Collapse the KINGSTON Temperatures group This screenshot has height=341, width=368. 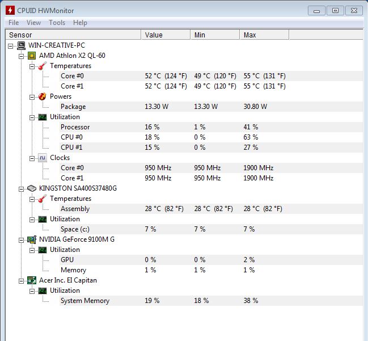point(32,199)
